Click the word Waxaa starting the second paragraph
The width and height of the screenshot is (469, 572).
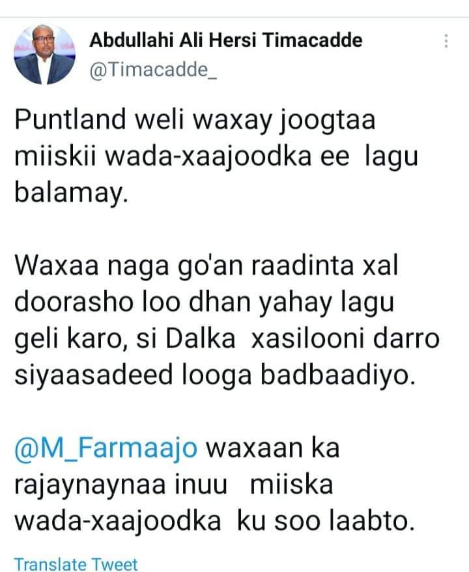pyautogui.click(x=57, y=265)
